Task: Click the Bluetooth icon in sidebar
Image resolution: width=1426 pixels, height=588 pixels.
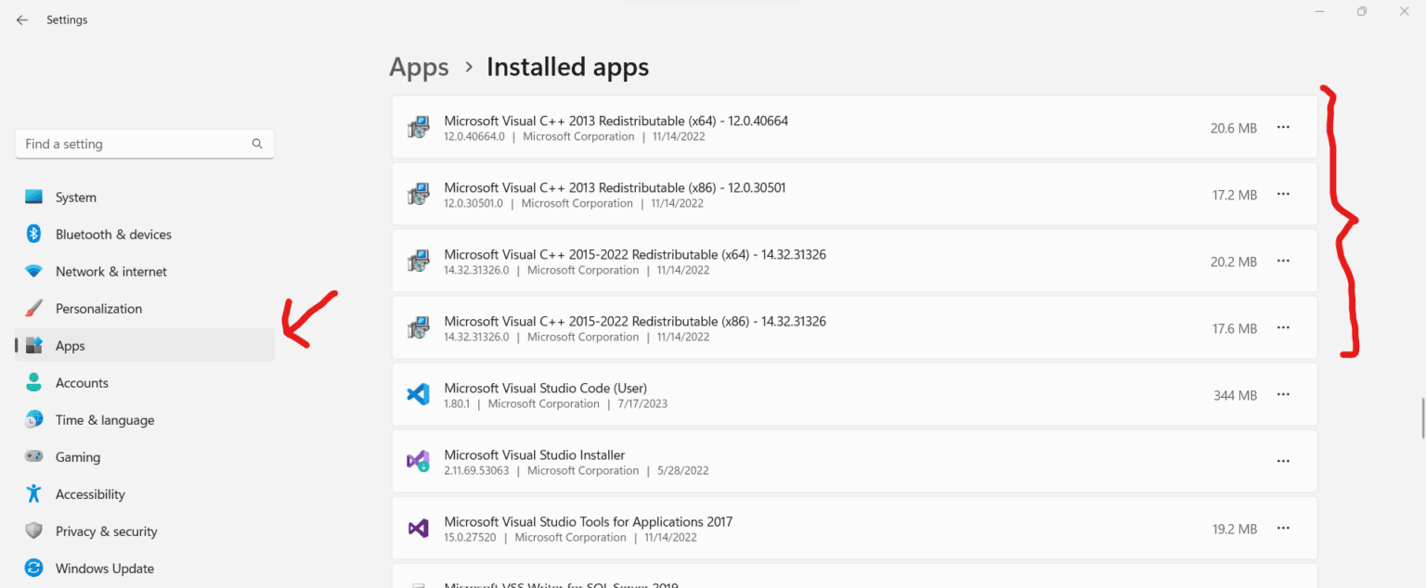Action: pyautogui.click(x=34, y=235)
